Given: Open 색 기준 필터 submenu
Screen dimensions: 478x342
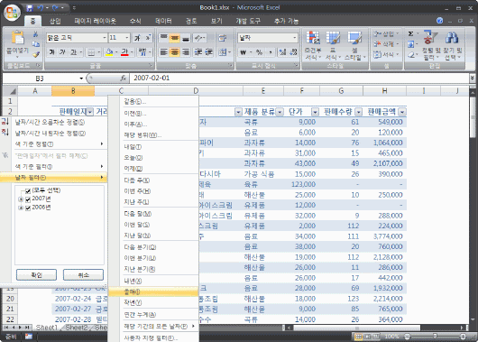Looking at the screenshot, I should (x=53, y=167).
